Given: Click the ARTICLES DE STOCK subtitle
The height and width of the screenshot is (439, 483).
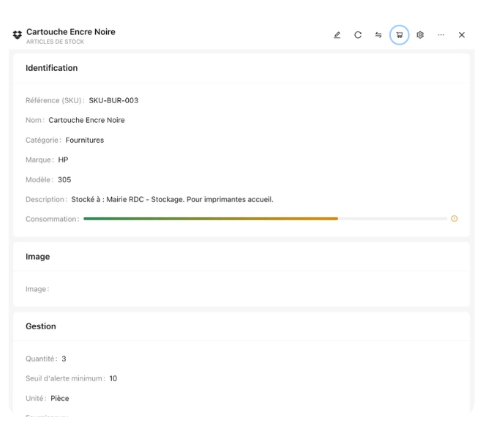Looking at the screenshot, I should 55,42.
